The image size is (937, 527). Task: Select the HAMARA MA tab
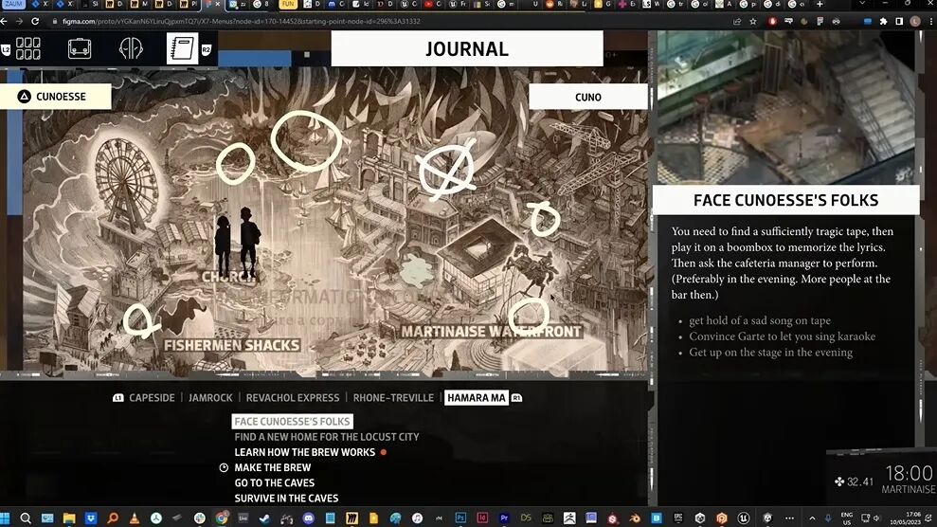pyautogui.click(x=477, y=398)
